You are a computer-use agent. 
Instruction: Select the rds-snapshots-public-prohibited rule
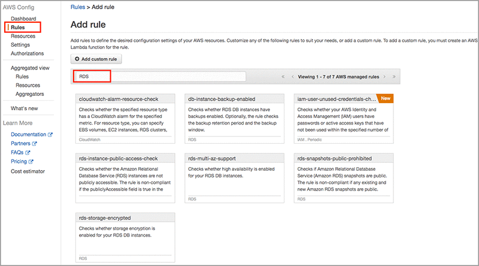(344, 178)
